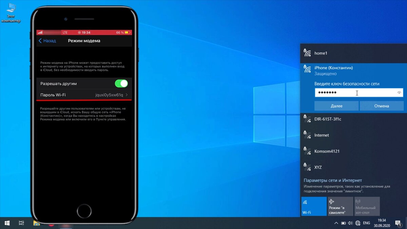Image resolution: width=407 pixels, height=229 pixels.
Task: Click the Отмена button
Action: (x=382, y=106)
